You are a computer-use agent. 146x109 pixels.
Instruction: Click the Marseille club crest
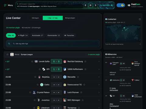tap(65, 77)
